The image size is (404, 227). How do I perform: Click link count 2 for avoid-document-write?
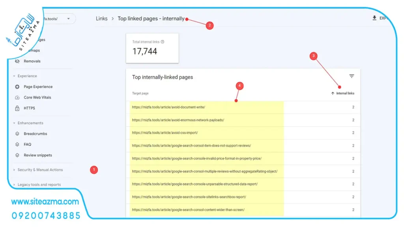[353, 107]
